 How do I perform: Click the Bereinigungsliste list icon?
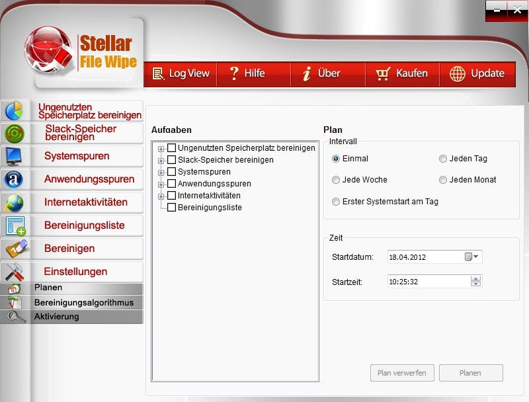[x=15, y=226]
